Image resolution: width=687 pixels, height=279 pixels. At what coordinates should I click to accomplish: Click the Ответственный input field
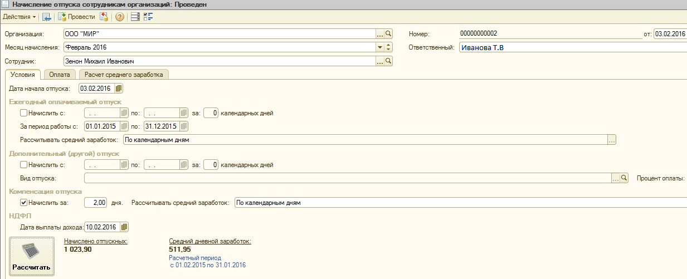click(571, 47)
